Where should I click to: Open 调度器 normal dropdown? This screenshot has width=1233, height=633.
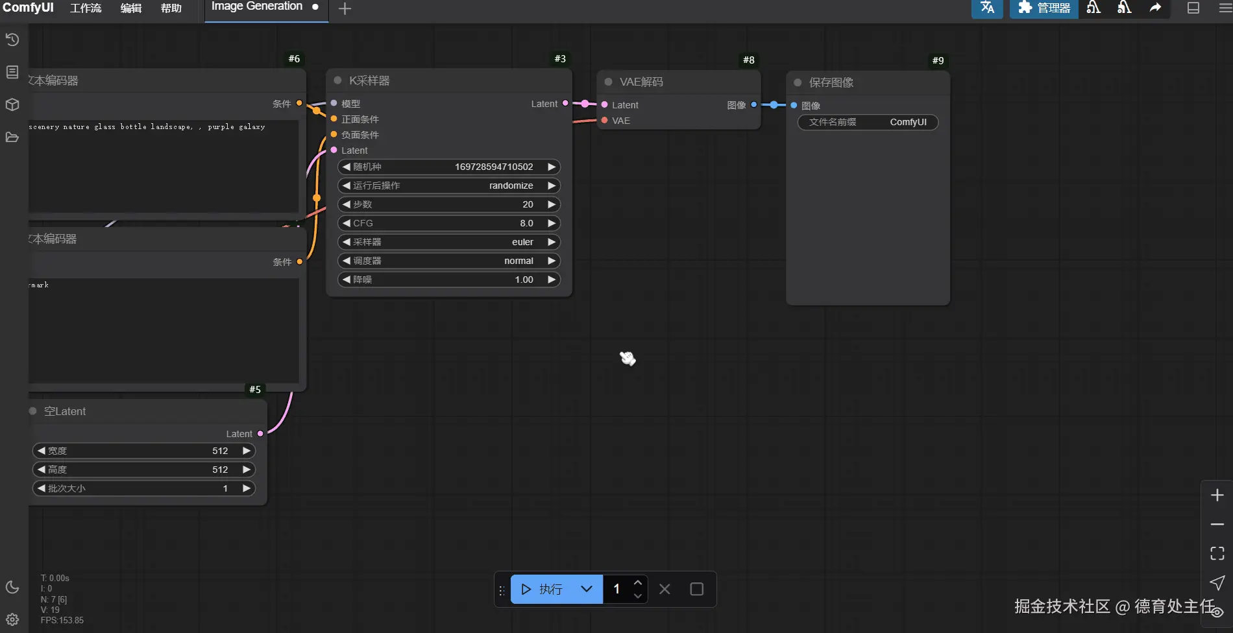(448, 261)
